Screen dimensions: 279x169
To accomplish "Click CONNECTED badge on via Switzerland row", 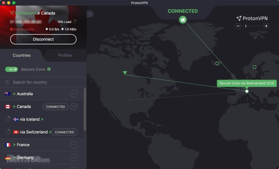I will 65,132.
